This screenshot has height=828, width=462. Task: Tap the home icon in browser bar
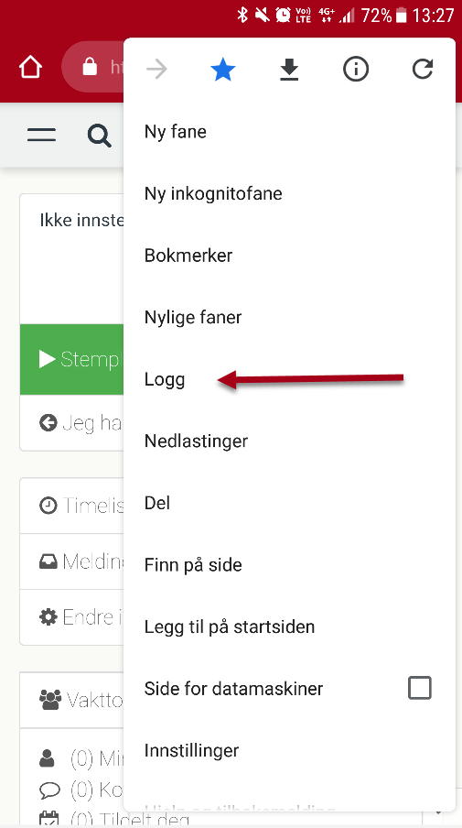(x=30, y=68)
